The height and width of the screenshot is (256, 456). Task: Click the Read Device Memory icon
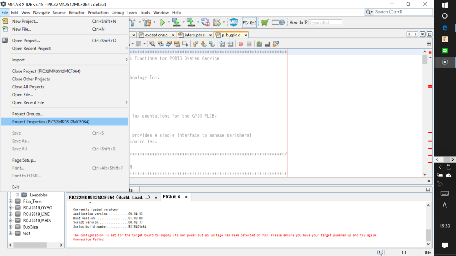pyautogui.click(x=190, y=22)
